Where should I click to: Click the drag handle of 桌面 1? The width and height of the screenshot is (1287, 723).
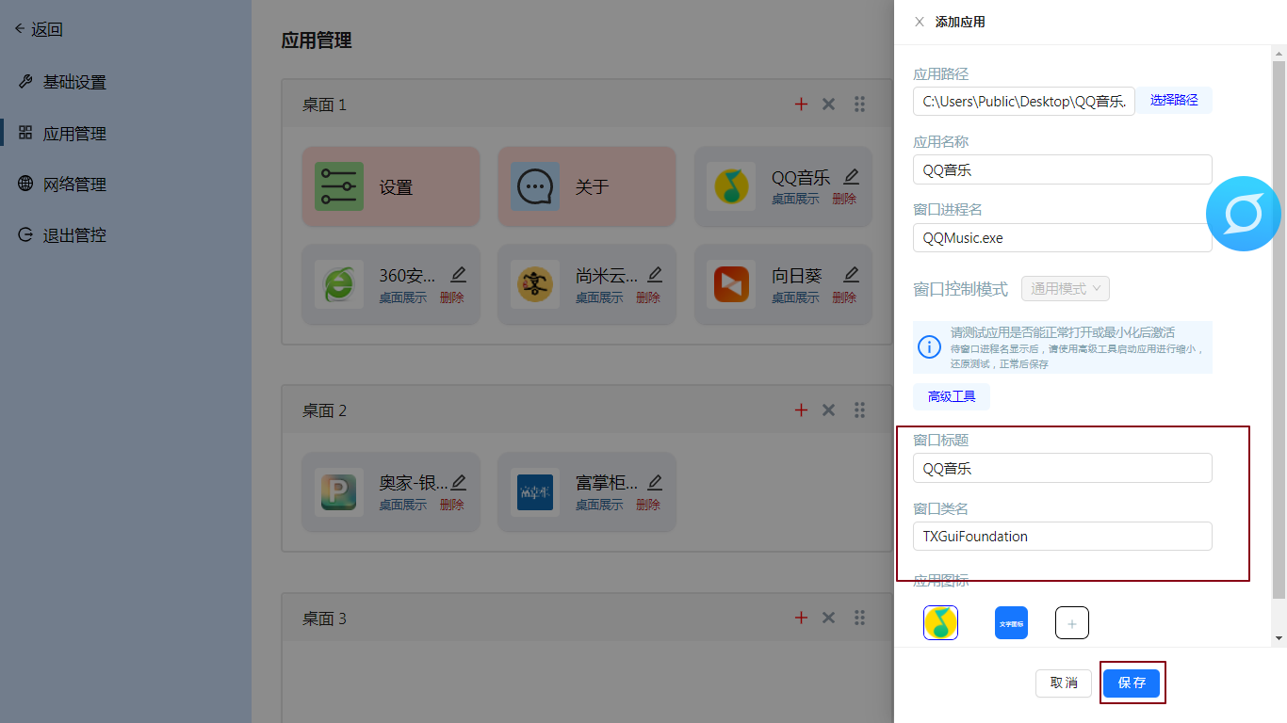[859, 104]
